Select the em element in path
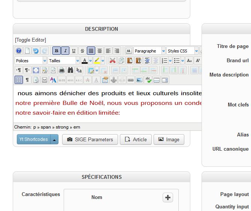 point(77,127)
